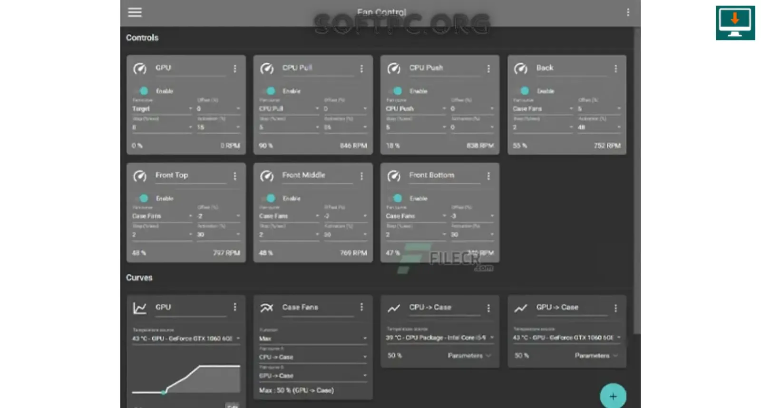Screen dimensions: 761x408
Task: Click the vertical scrollbar of the Fan Control window
Action: point(637,181)
